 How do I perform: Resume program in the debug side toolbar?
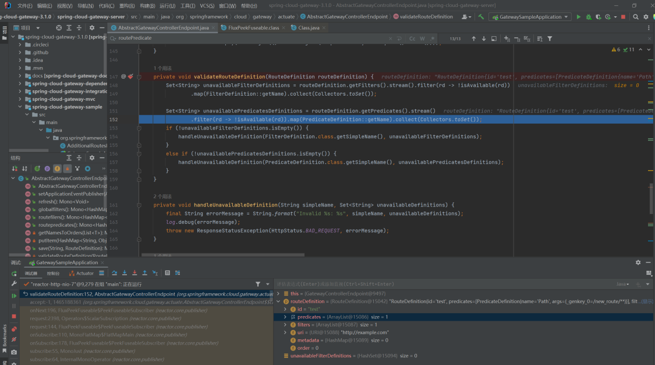[14, 296]
